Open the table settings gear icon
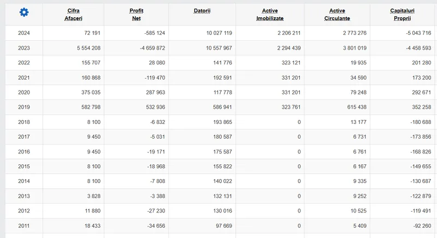The image size is (437, 238). 23,12
